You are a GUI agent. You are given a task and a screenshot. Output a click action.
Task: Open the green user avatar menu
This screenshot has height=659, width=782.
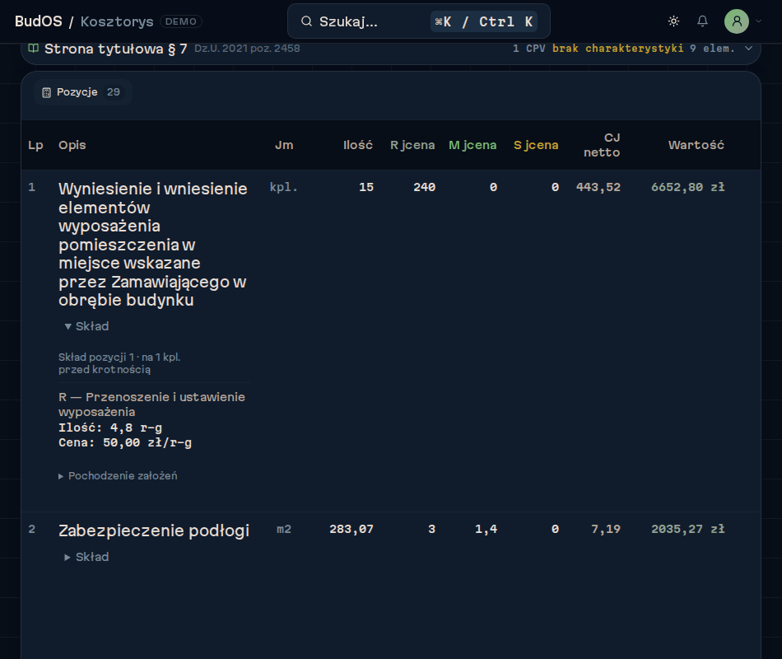(737, 21)
